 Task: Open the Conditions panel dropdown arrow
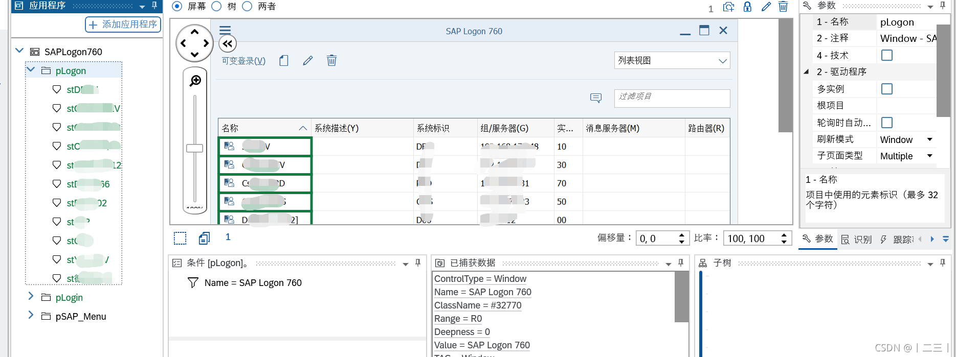[x=406, y=264]
